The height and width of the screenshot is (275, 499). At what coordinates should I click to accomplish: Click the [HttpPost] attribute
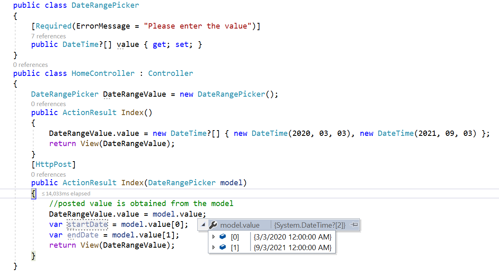coord(54,164)
